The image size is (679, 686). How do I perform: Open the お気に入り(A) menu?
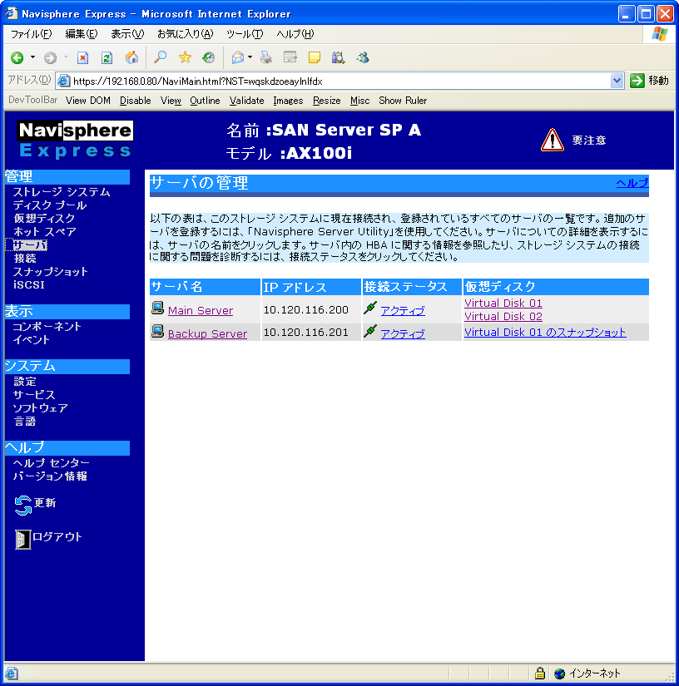(185, 34)
